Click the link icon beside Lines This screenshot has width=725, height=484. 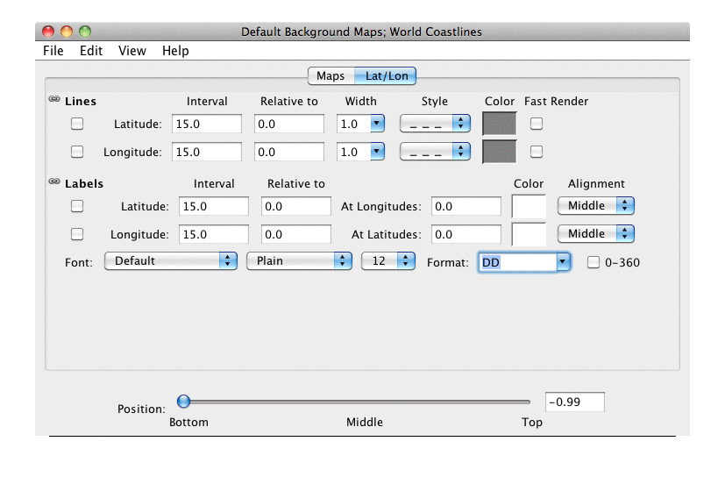click(x=53, y=101)
